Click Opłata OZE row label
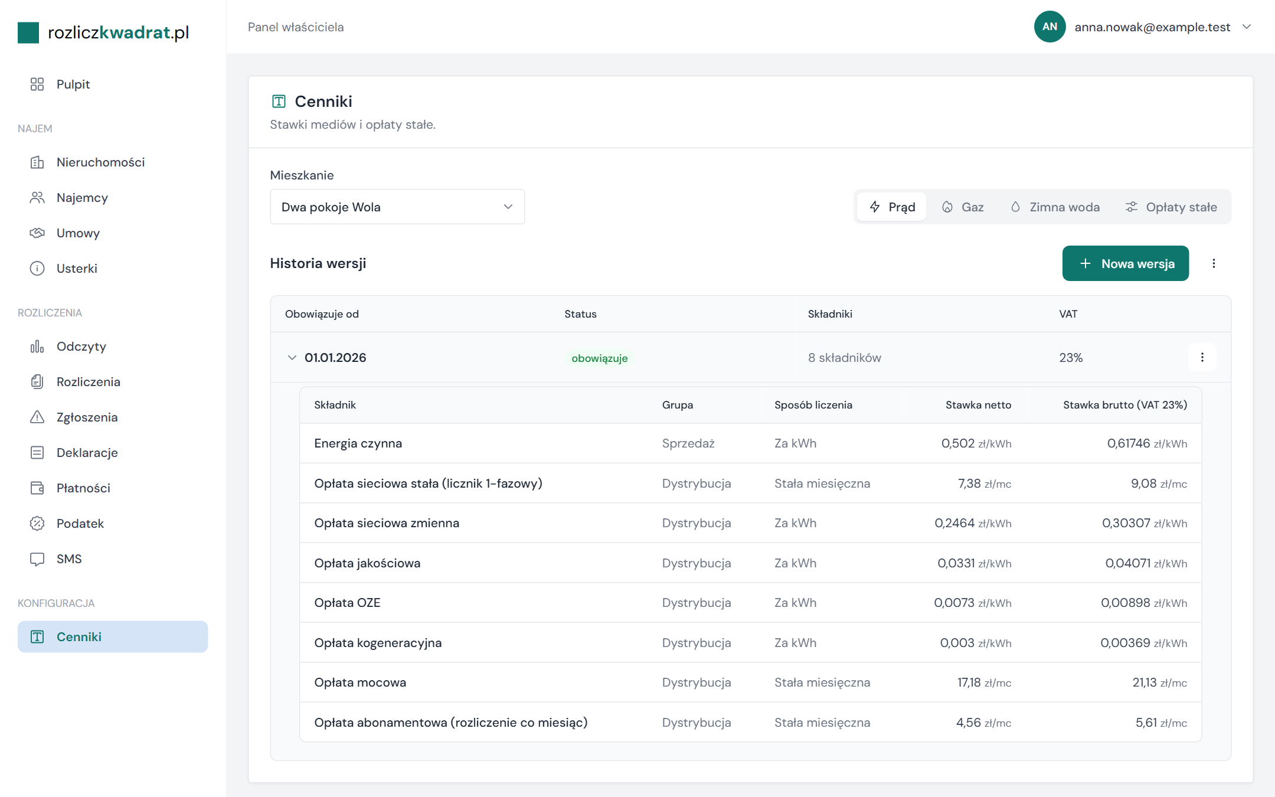The width and height of the screenshot is (1275, 797). coord(347,603)
